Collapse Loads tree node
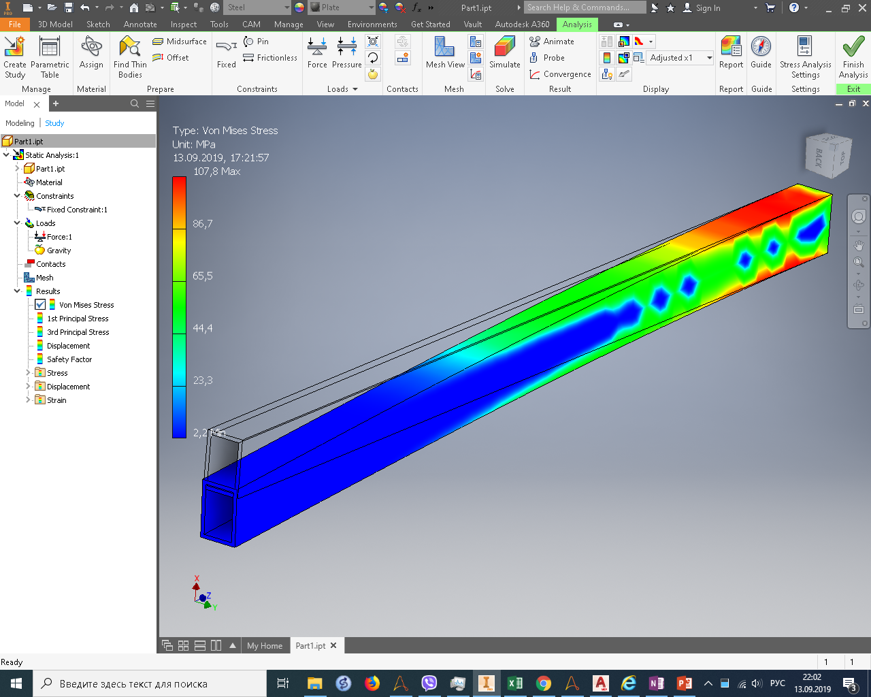Screen dimensions: 871x697 [17, 223]
